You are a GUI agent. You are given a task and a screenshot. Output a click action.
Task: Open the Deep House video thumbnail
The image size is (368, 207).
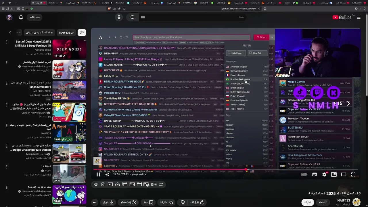[x=69, y=49]
